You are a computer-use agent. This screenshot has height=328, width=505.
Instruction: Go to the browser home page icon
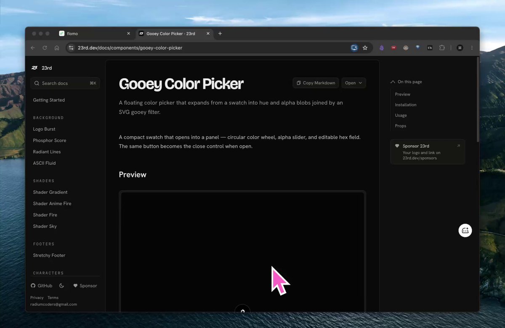pos(57,48)
